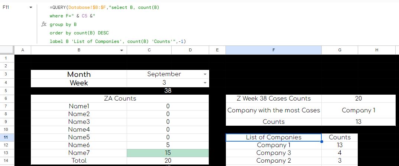Click 'Company 1' in the companies list
The height and width of the screenshot is (166, 399).
(x=273, y=145)
